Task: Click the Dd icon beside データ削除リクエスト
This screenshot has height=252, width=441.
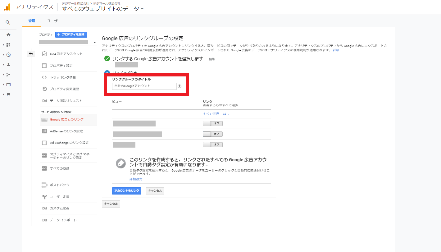Action: click(x=44, y=101)
